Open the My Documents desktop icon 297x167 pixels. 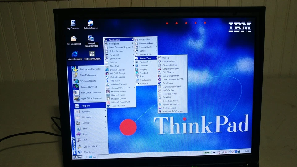(74, 40)
